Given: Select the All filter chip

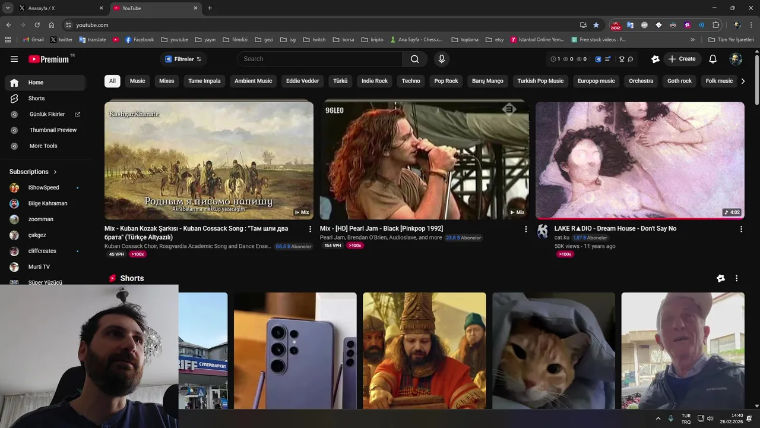Looking at the screenshot, I should (112, 81).
